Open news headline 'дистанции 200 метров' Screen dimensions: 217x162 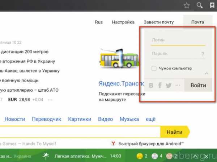coord(24,52)
